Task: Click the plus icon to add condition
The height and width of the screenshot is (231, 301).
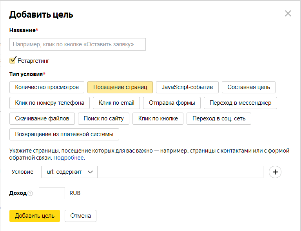Action: point(275,172)
